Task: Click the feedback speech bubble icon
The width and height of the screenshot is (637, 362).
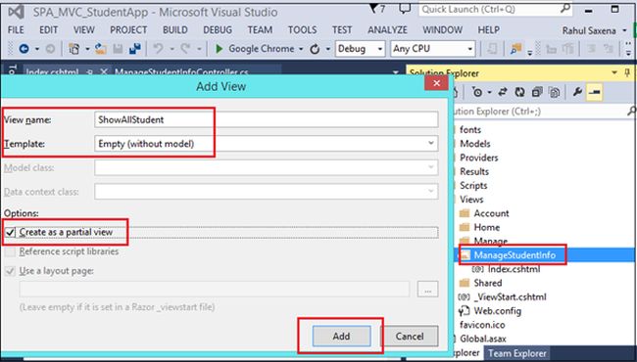Action: pyautogui.click(x=405, y=9)
